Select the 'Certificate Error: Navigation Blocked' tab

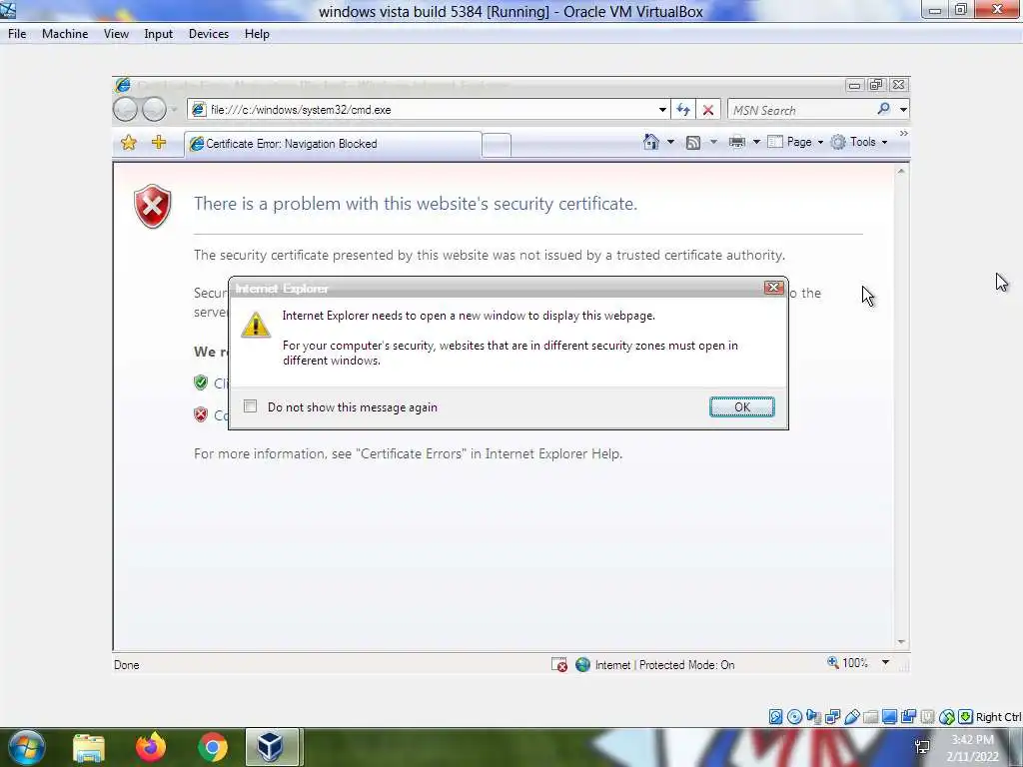pos(333,144)
